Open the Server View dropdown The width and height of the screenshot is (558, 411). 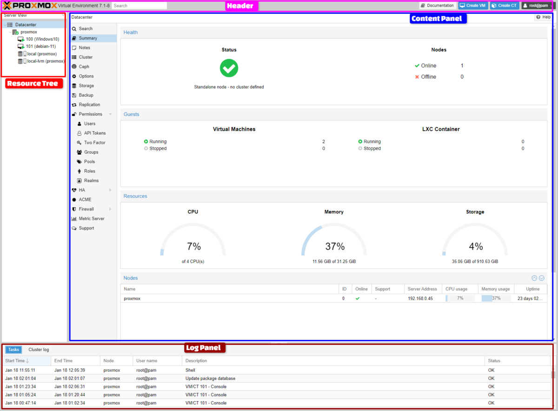33,15
